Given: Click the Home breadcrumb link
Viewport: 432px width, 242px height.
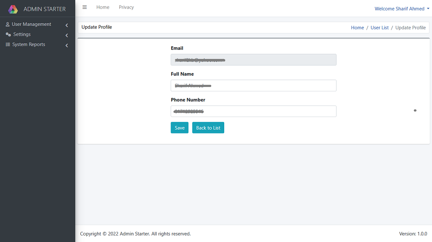Looking at the screenshot, I should (357, 28).
